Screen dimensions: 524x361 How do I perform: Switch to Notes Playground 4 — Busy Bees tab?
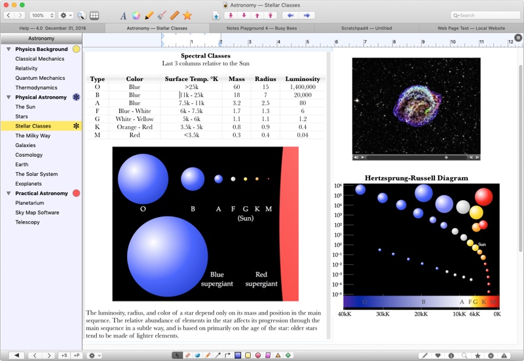pyautogui.click(x=261, y=28)
